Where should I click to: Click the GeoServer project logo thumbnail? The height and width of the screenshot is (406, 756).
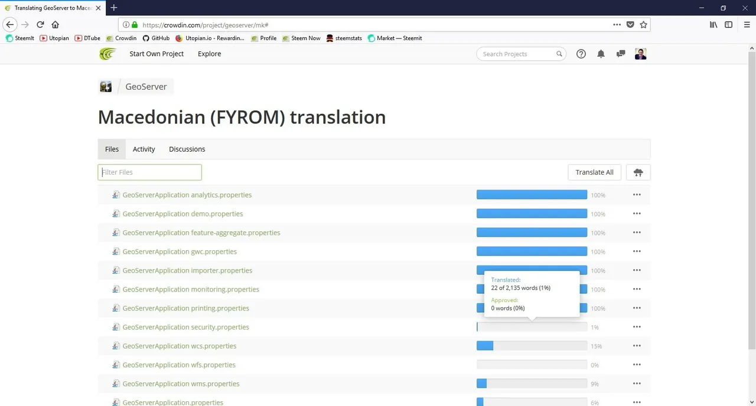click(106, 87)
